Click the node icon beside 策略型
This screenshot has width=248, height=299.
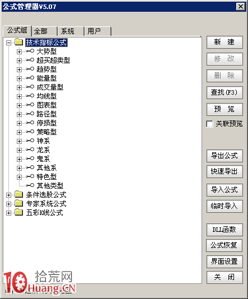pyautogui.click(x=30, y=132)
